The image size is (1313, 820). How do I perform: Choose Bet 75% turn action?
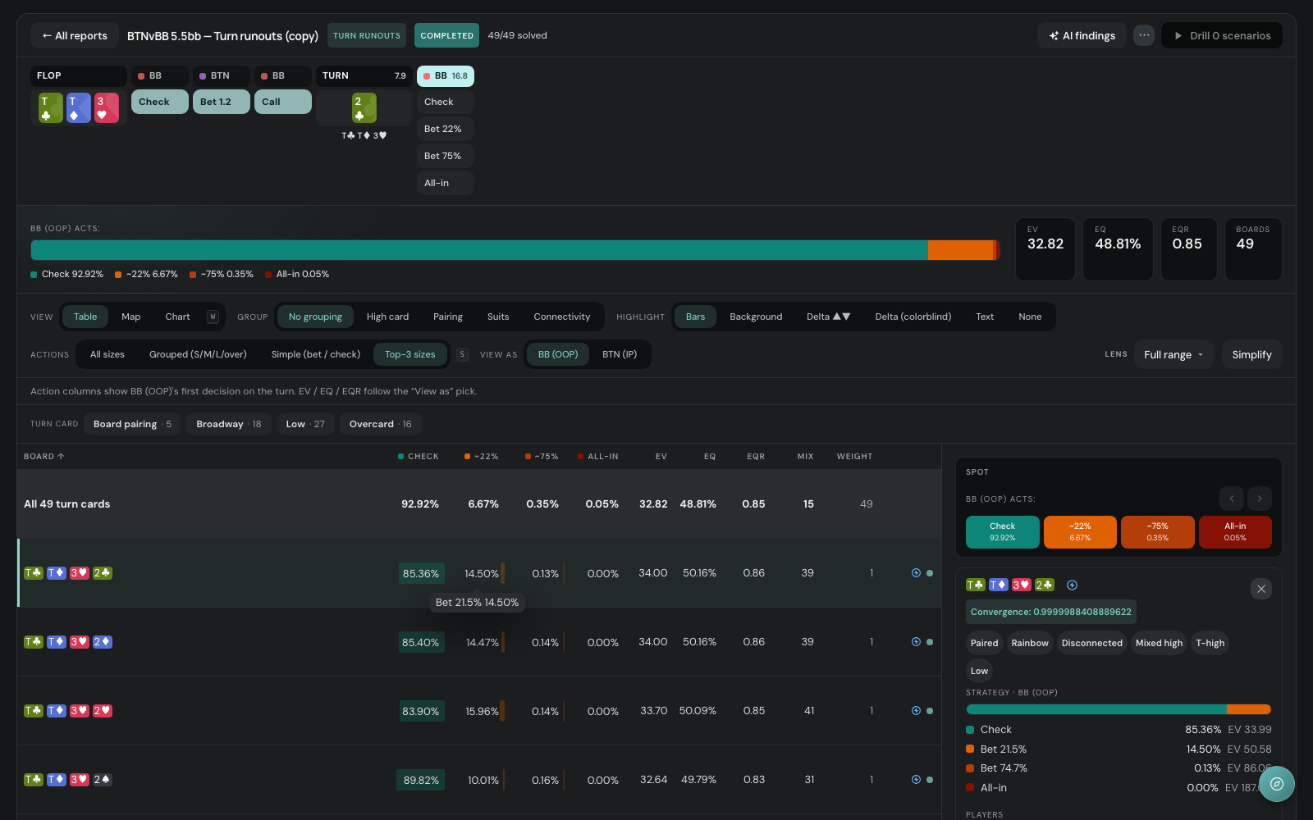click(446, 156)
